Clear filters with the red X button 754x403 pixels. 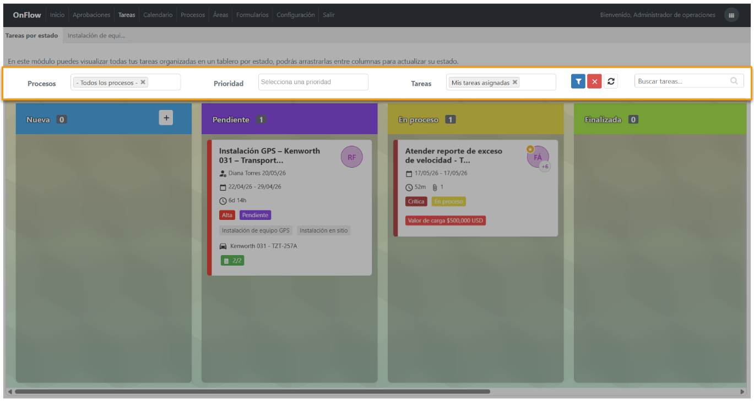tap(594, 81)
